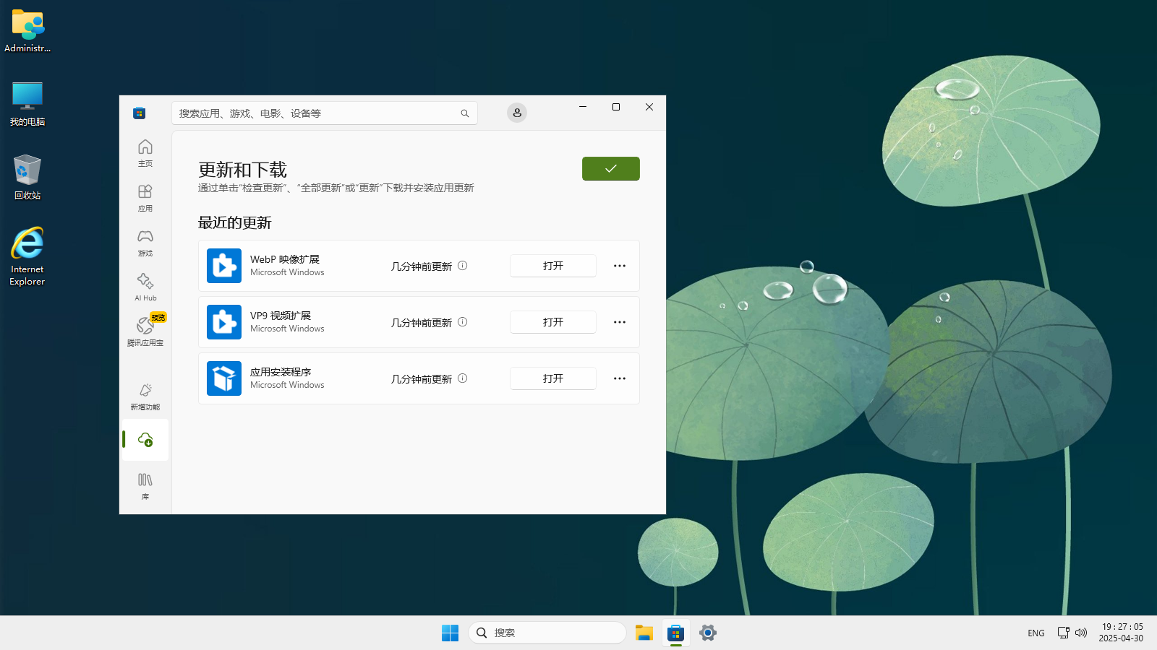Screen dimensions: 1157x650
Task: Click the WebP 映像扩展 title text
Action: [x=285, y=259]
